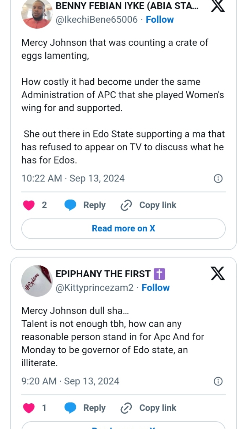Image resolution: width=247 pixels, height=429 pixels.
Task: Open the info icon on Benny Febian's post
Action: 218,179
